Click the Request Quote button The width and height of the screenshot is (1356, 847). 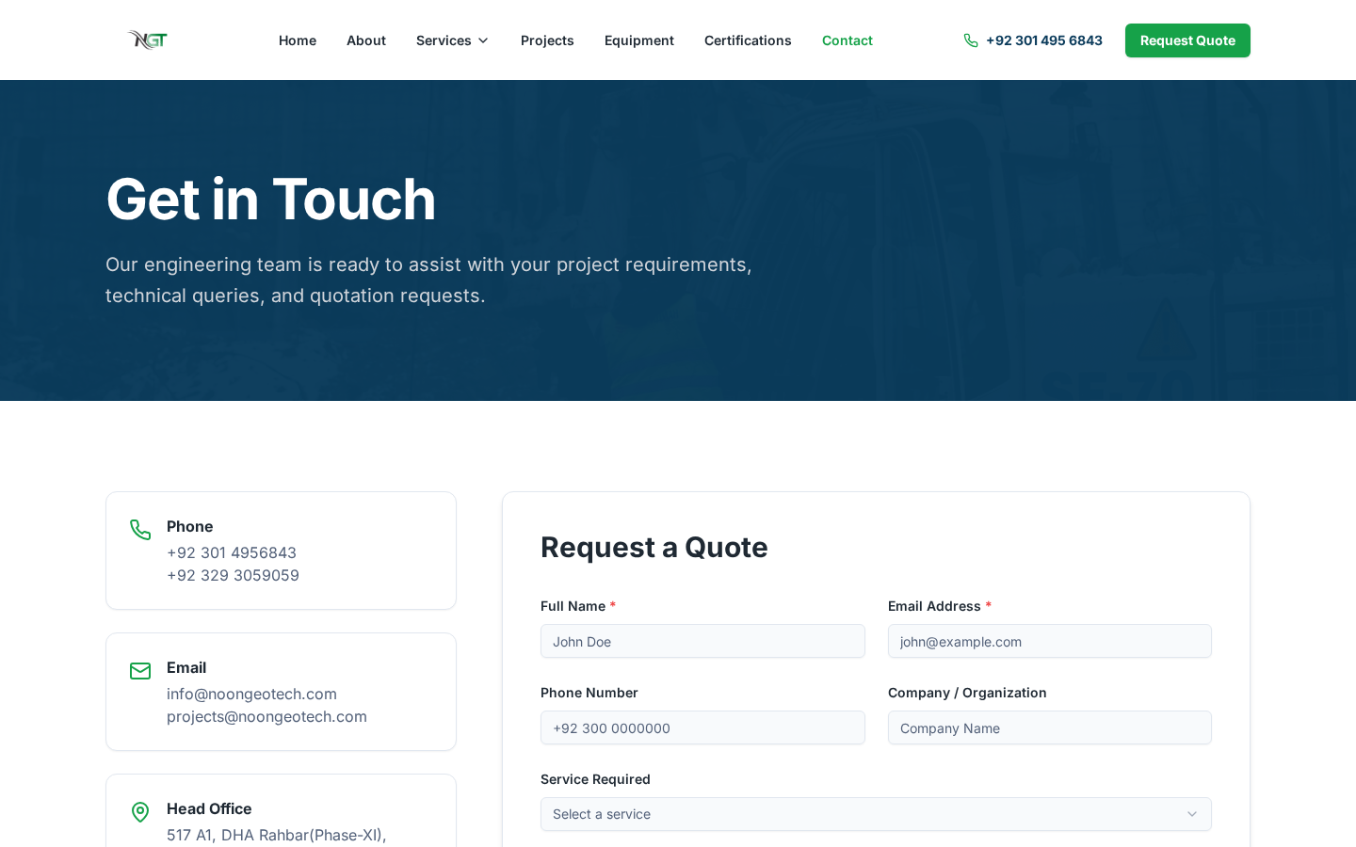(1187, 40)
